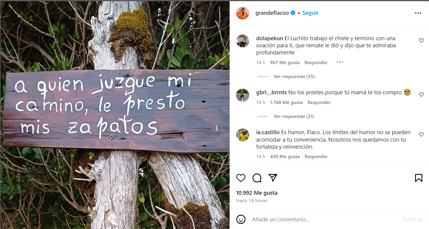Like dolapekun's comment heart

tap(421, 40)
